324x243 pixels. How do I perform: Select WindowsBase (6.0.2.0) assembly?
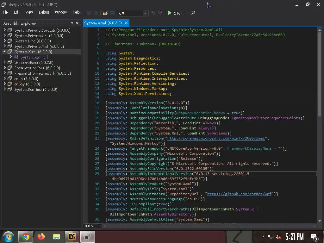click(x=34, y=62)
